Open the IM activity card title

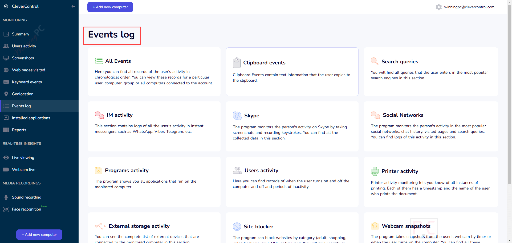coord(120,115)
